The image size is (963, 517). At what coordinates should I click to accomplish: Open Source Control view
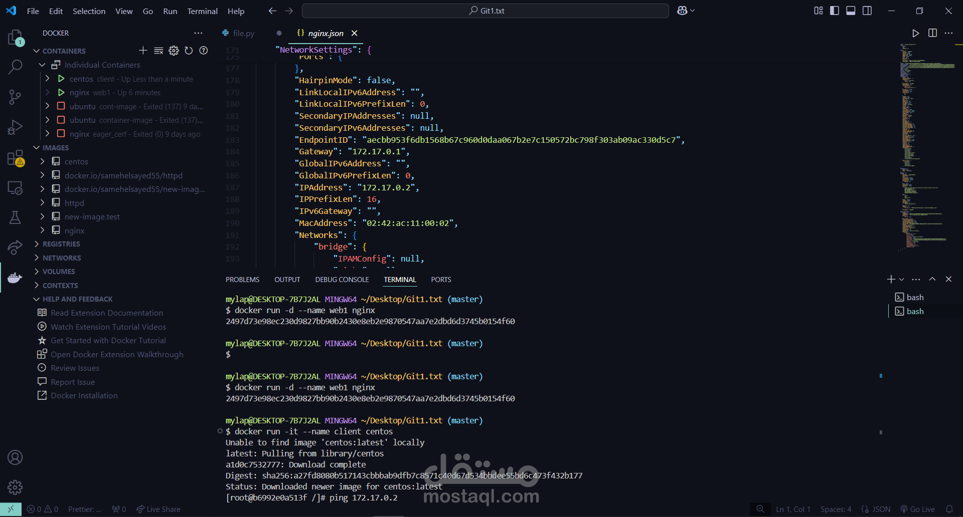click(x=15, y=97)
